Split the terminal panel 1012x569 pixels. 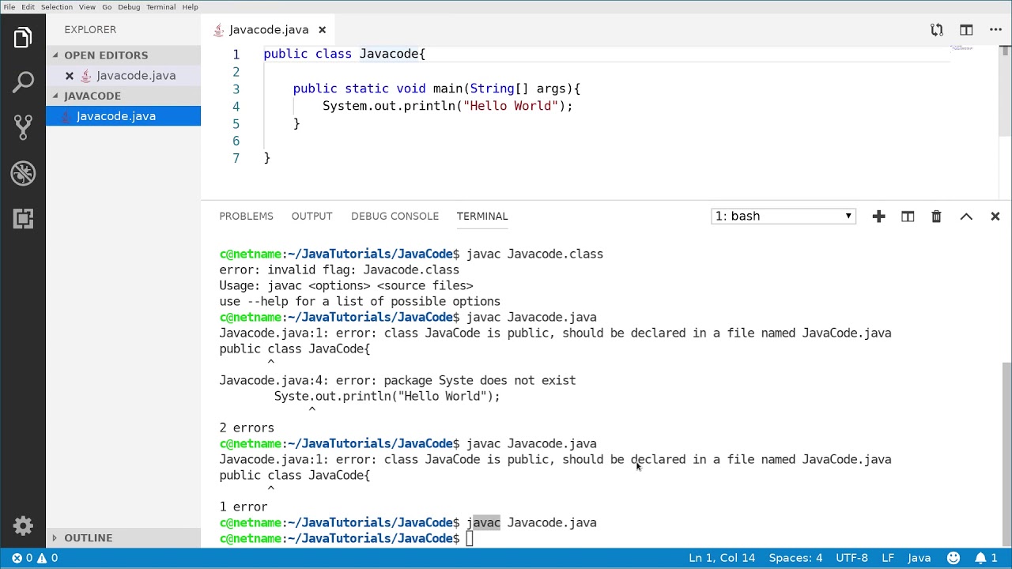(x=908, y=217)
